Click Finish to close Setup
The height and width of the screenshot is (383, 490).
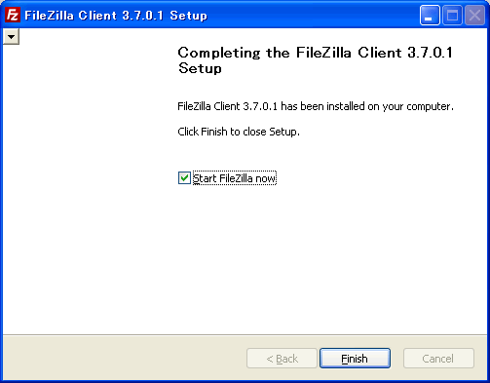(x=355, y=359)
